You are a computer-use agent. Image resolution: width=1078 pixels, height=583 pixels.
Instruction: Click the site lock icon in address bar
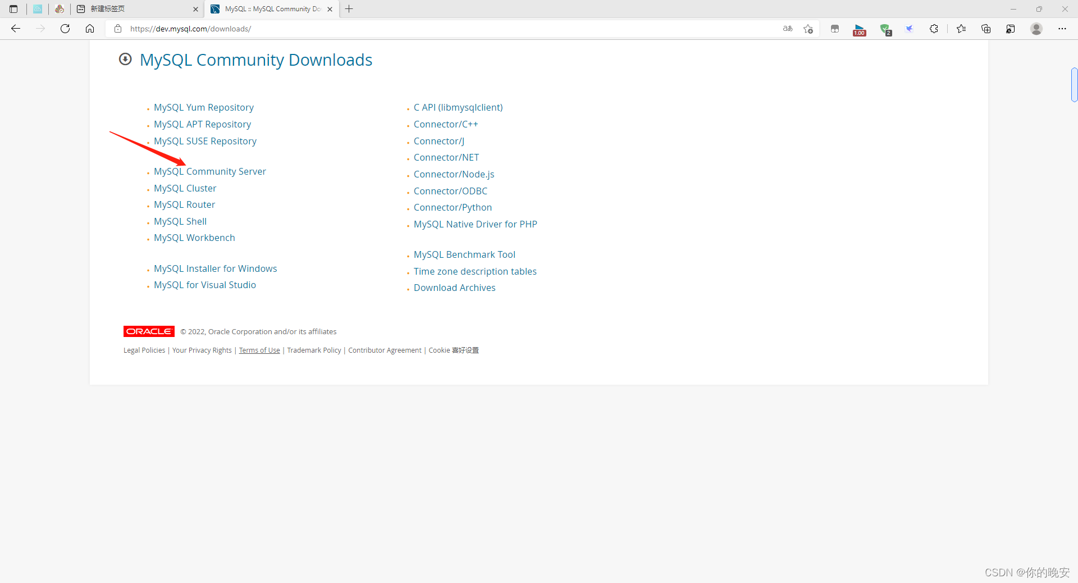118,29
